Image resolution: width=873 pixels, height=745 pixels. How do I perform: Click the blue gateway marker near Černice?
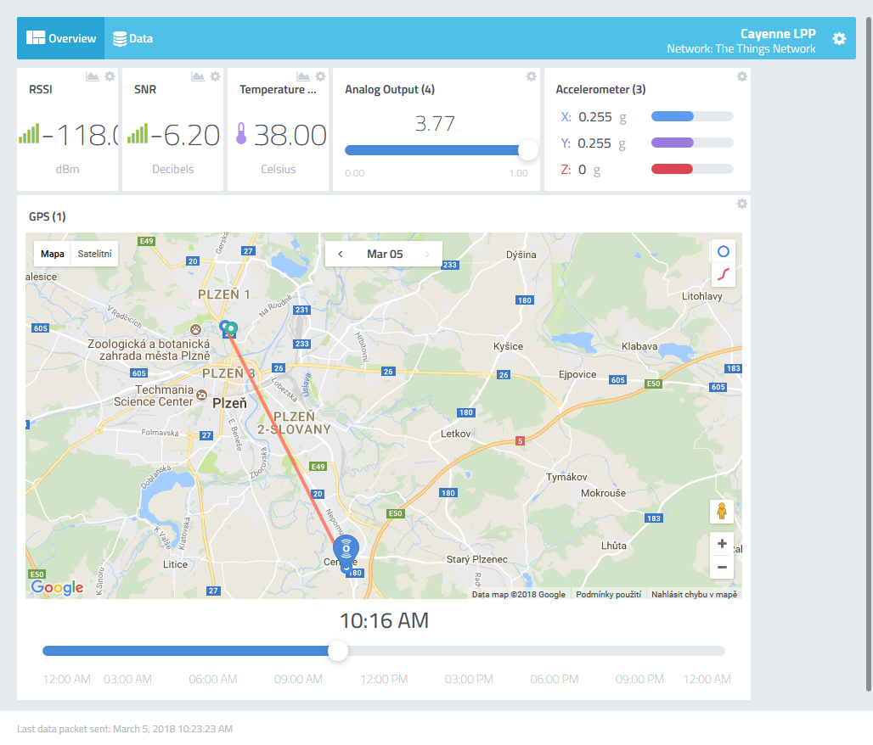(346, 550)
